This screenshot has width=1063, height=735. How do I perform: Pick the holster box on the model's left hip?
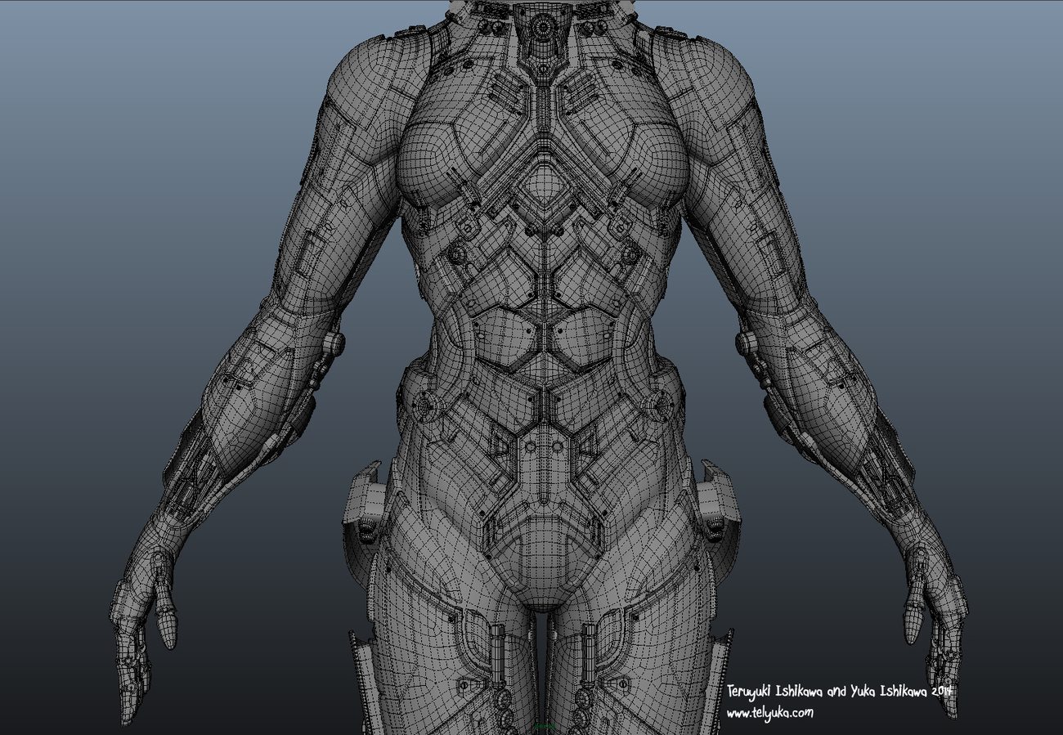tap(718, 509)
